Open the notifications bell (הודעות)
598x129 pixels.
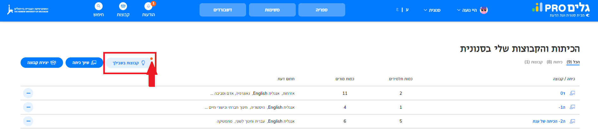148,6
